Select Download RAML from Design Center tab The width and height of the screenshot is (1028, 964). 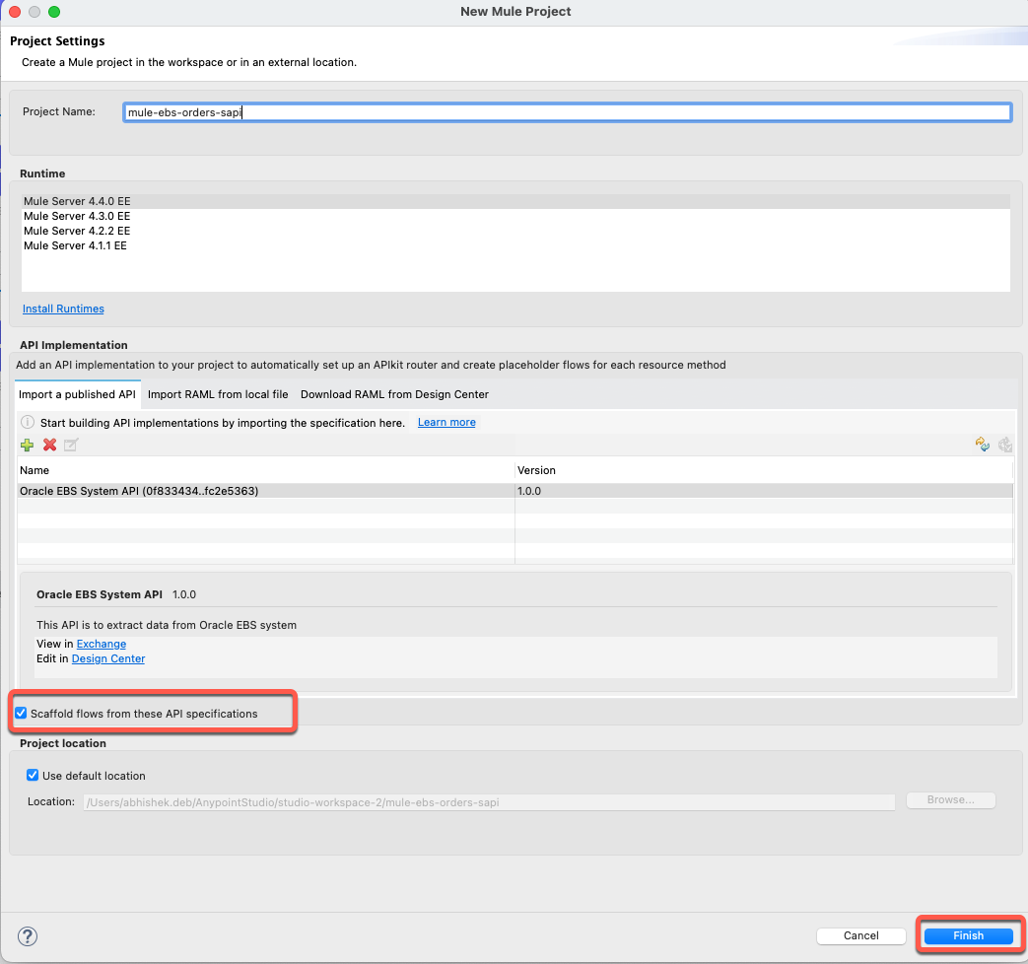394,394
